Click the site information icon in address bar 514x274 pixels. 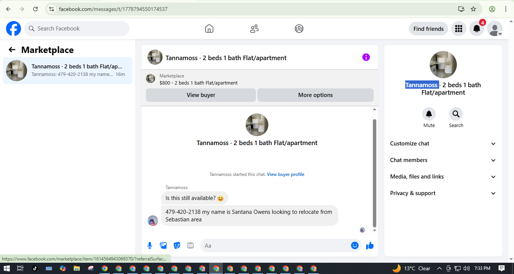52,9
